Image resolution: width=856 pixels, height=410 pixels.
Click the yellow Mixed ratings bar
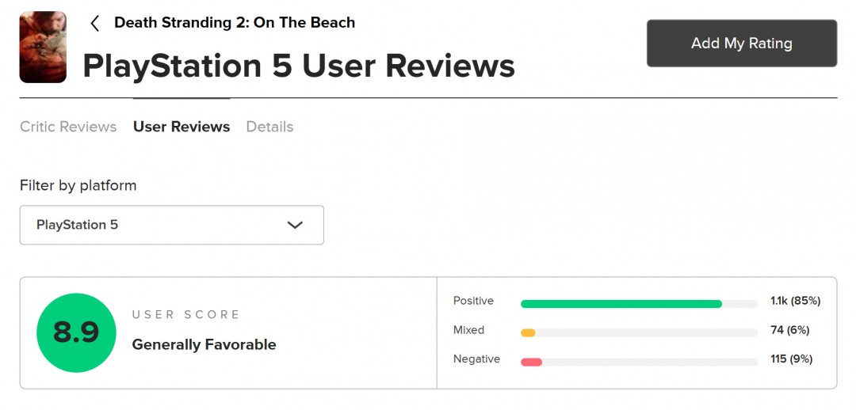click(x=528, y=333)
